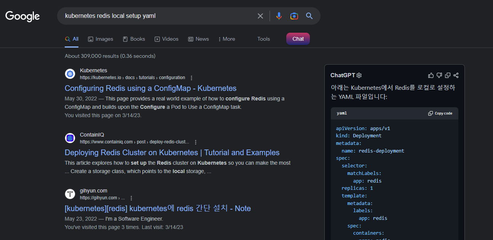Open Google Lens image search icon

[294, 16]
